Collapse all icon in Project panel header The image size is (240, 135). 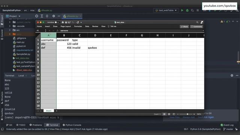(x=47, y=16)
